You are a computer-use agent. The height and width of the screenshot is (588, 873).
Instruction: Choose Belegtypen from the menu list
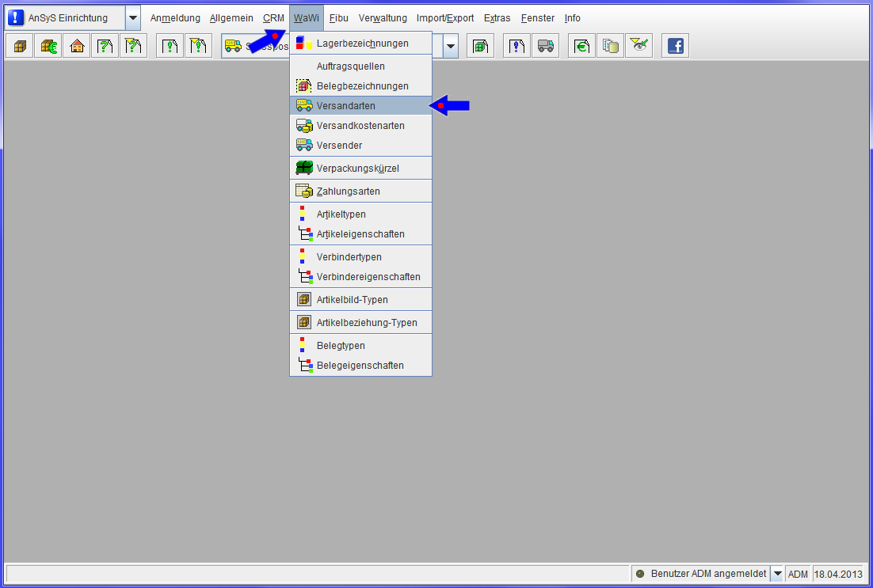point(341,345)
